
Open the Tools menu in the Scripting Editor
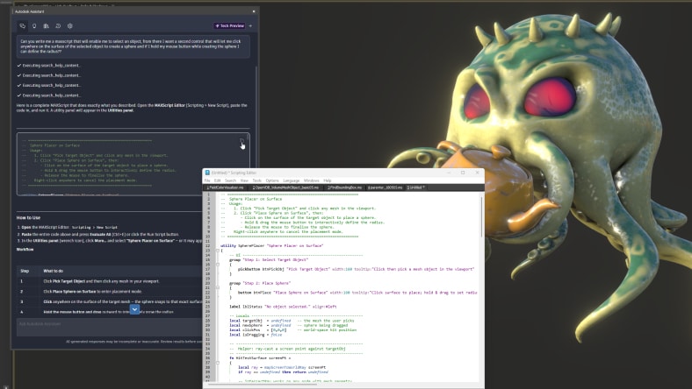point(256,180)
